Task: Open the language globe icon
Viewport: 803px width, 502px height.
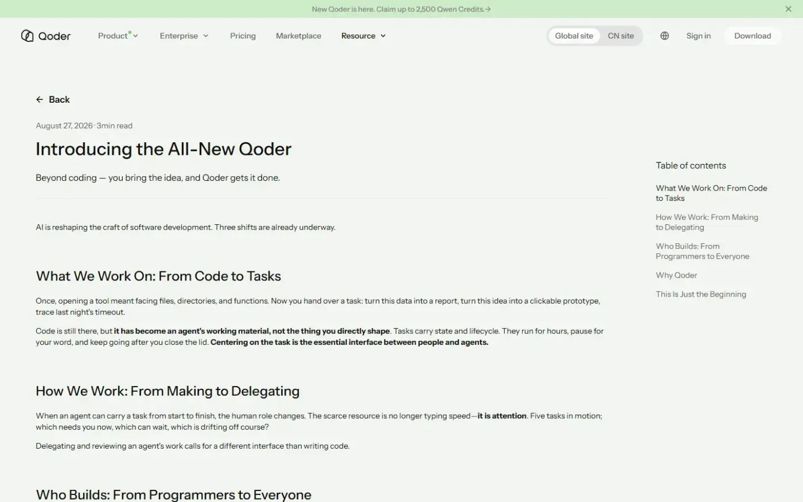Action: point(664,36)
